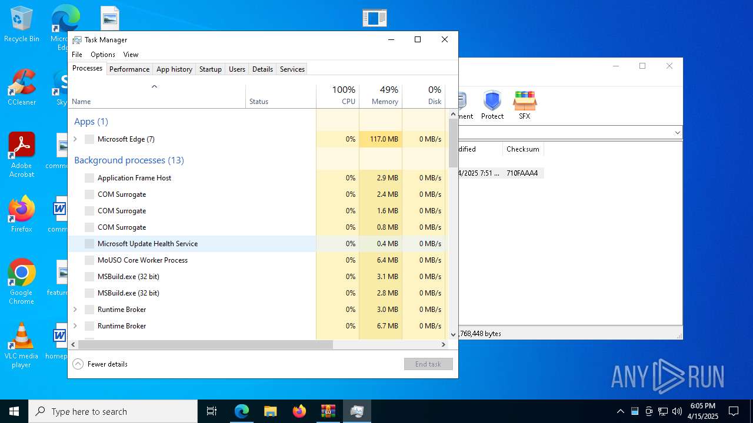Open CCleaner desktop shortcut
753x423 pixels.
(22, 87)
